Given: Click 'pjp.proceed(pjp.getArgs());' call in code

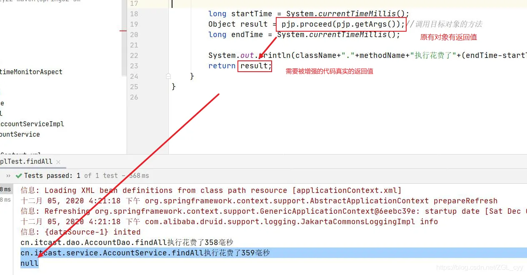Looking at the screenshot, I should pyautogui.click(x=343, y=24).
